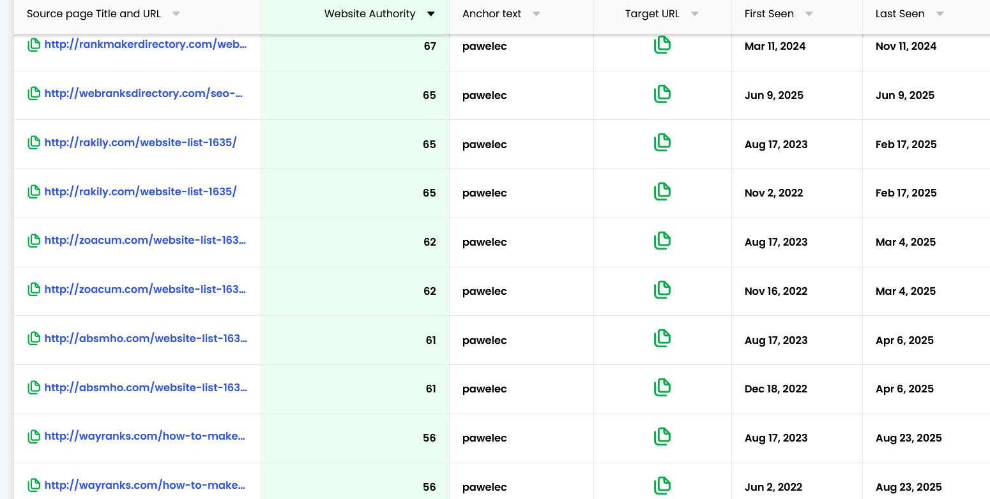This screenshot has height=499, width=990.
Task: Open rakily.com link first seen Aug 17, 2023
Action: point(141,142)
